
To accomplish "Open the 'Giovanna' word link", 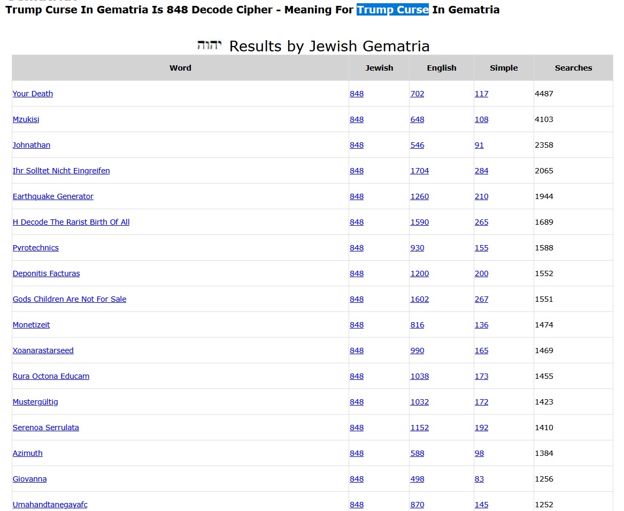I will click(30, 479).
